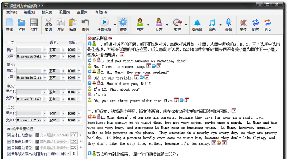Open the 女声 toolbar dropdown arrow
The width and height of the screenshot is (287, 159).
[167, 25]
